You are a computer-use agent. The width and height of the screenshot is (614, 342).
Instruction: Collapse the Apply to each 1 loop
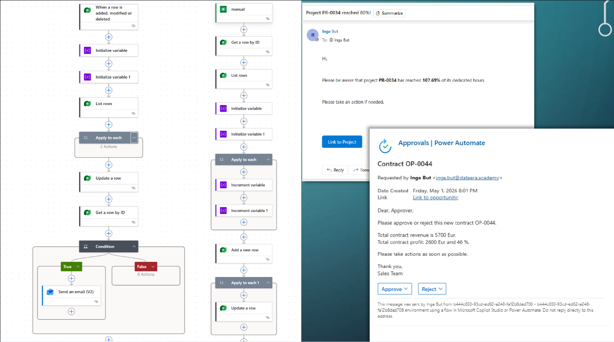tap(268, 283)
